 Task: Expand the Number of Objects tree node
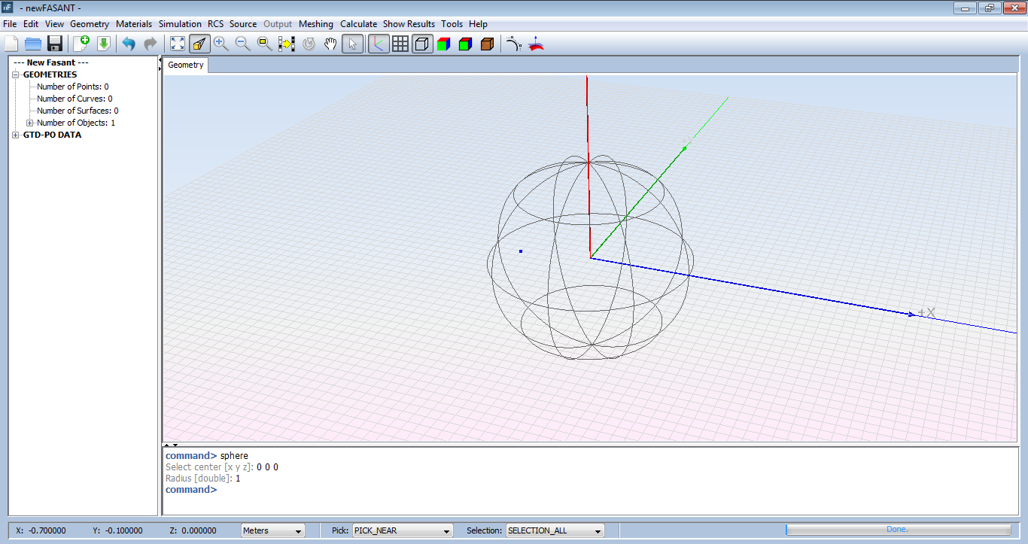[29, 123]
